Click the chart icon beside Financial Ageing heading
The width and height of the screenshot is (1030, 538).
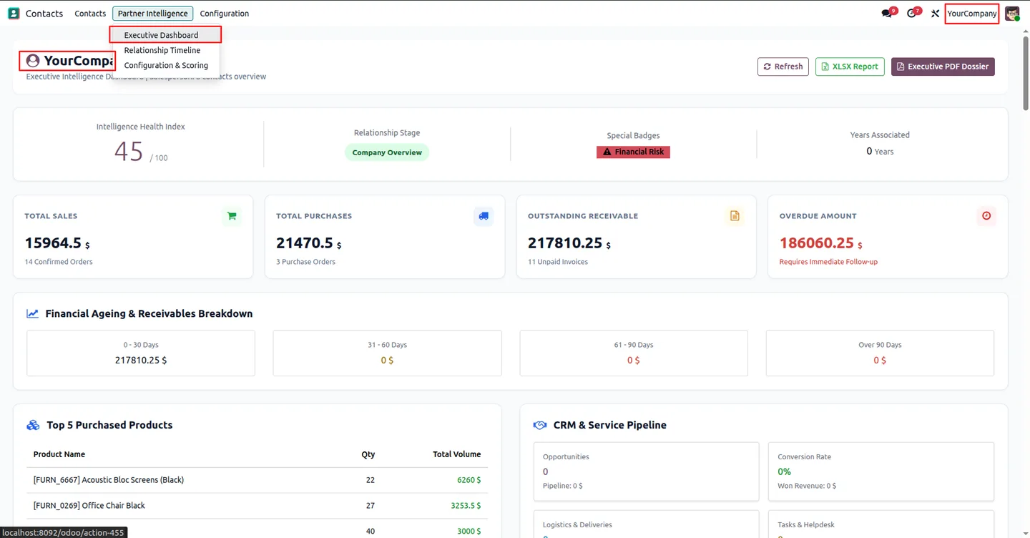33,313
